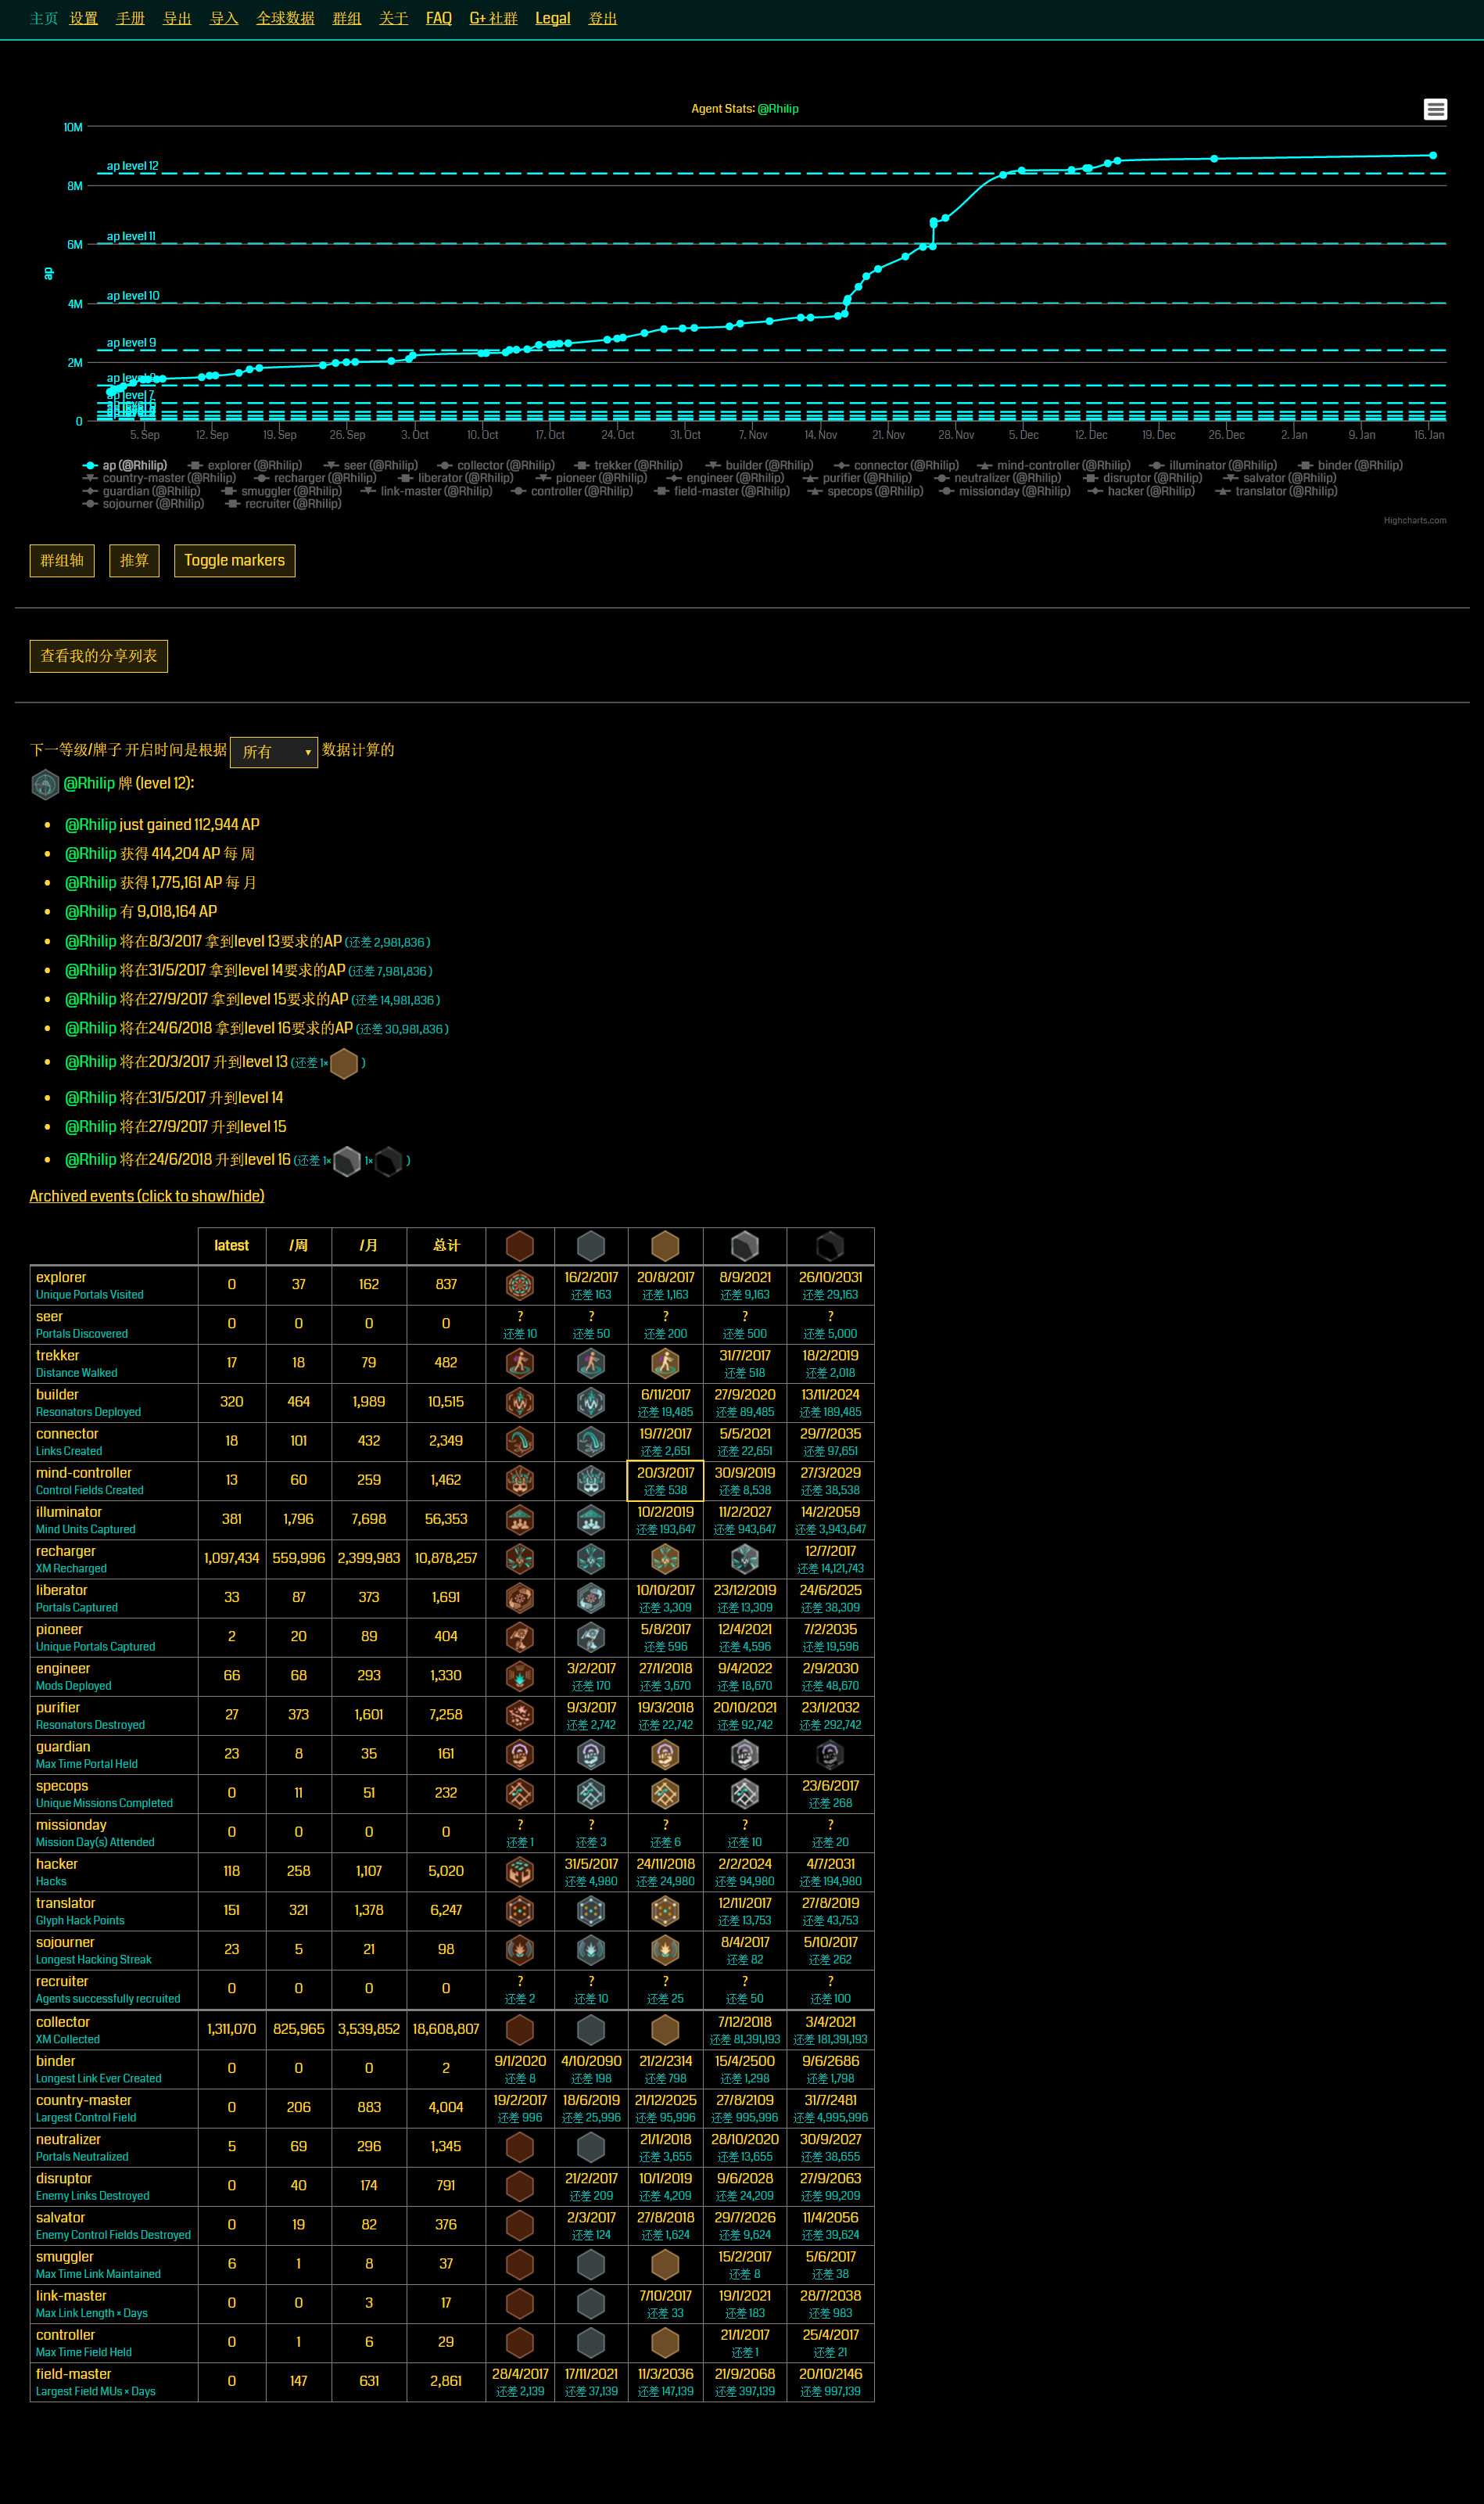The width and height of the screenshot is (1484, 2504).
Task: Click the trekker gold badge icon
Action: click(665, 1363)
